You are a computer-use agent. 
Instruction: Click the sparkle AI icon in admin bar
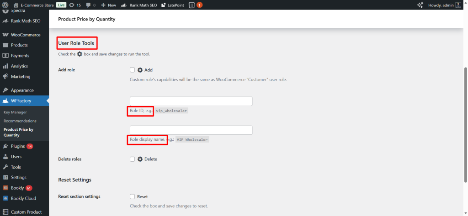pos(420,5)
